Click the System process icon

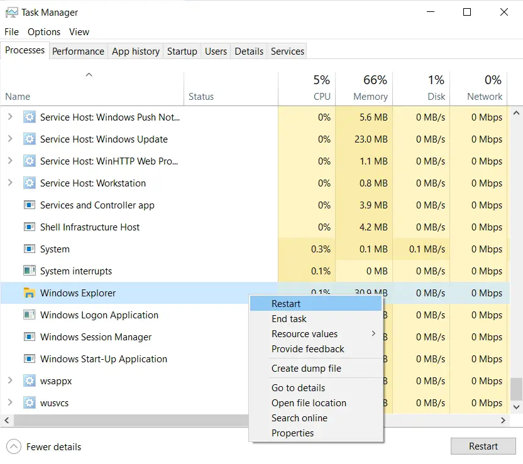tap(30, 249)
